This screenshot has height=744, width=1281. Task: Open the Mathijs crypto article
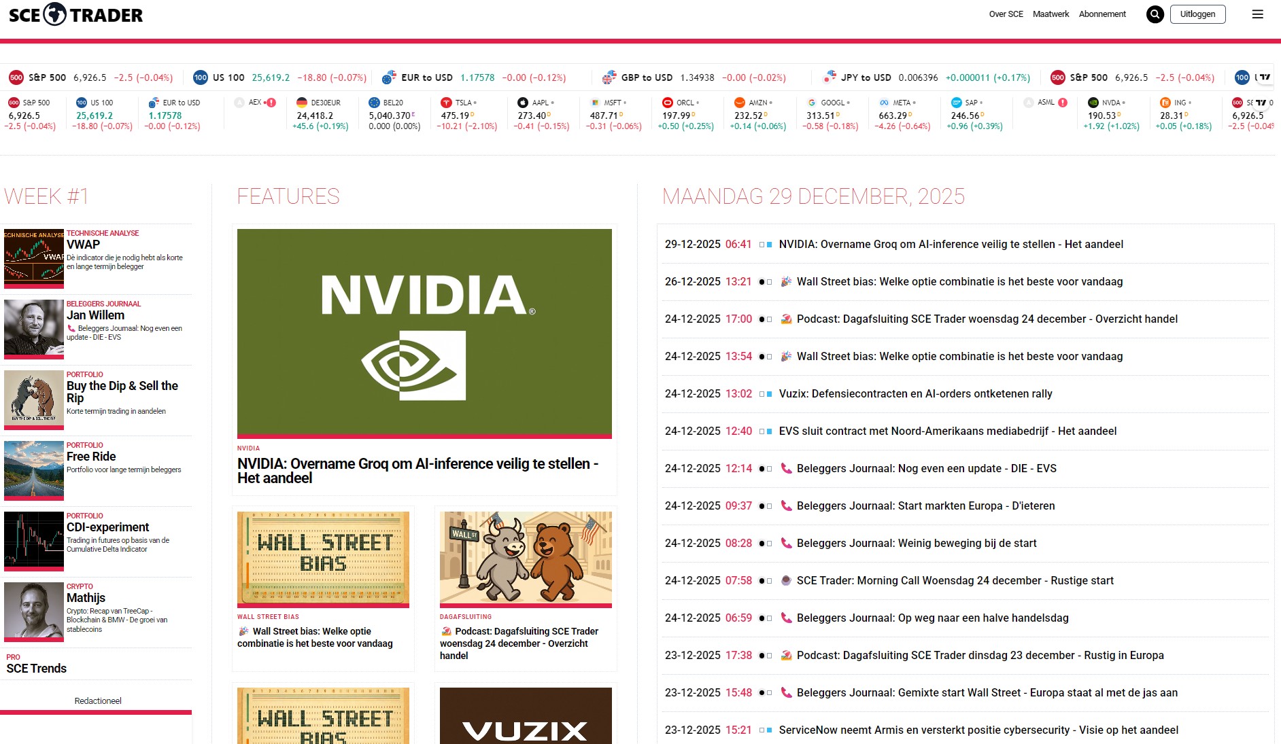pyautogui.click(x=86, y=598)
